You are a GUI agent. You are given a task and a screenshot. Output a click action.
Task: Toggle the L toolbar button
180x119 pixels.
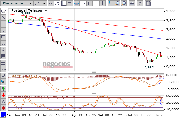(x=89, y=3)
